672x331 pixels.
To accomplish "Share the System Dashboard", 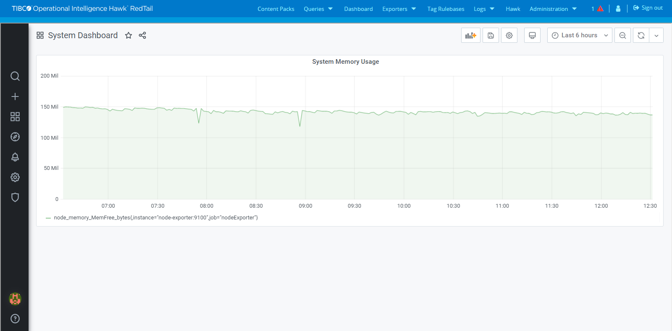I will click(x=142, y=36).
